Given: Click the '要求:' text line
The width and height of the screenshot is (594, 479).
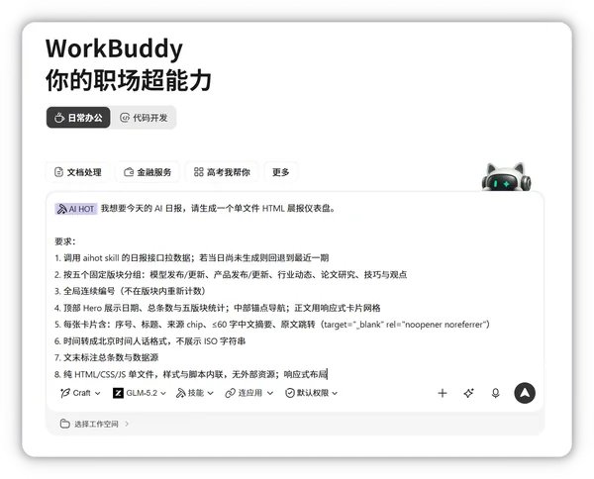Looking at the screenshot, I should 65,241.
